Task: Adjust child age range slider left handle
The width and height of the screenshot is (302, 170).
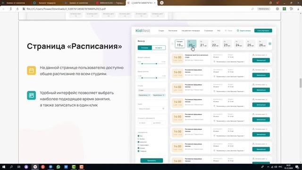Action: 142,64
